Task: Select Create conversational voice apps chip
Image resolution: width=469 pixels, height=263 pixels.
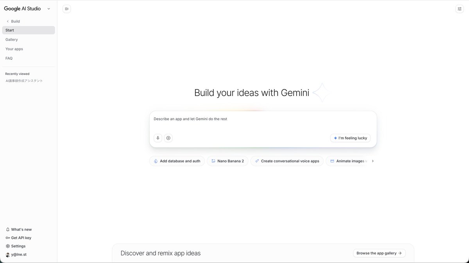Action: [x=287, y=161]
